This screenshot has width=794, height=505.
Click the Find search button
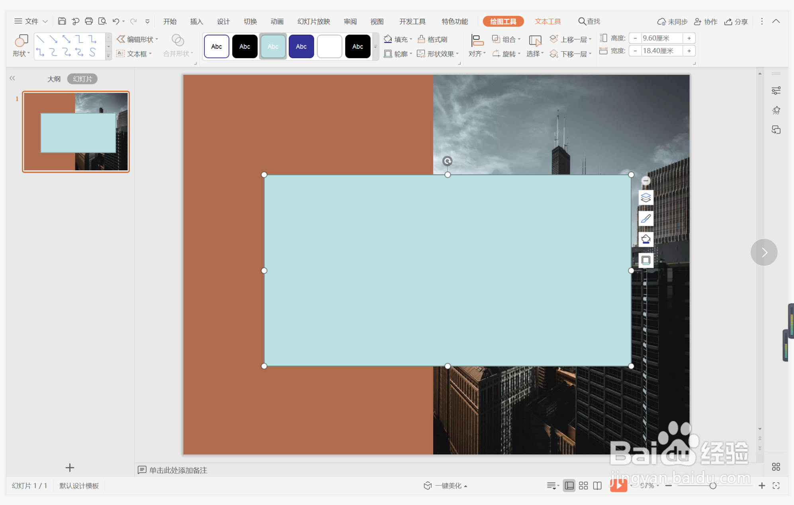pyautogui.click(x=589, y=21)
